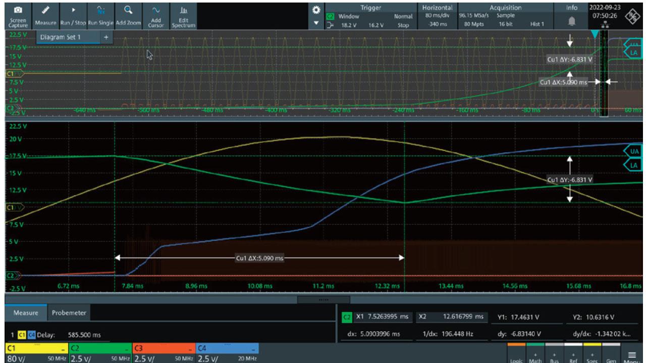This screenshot has height=363, width=646.
Task: Switch to the Measure tab
Action: [x=26, y=313]
